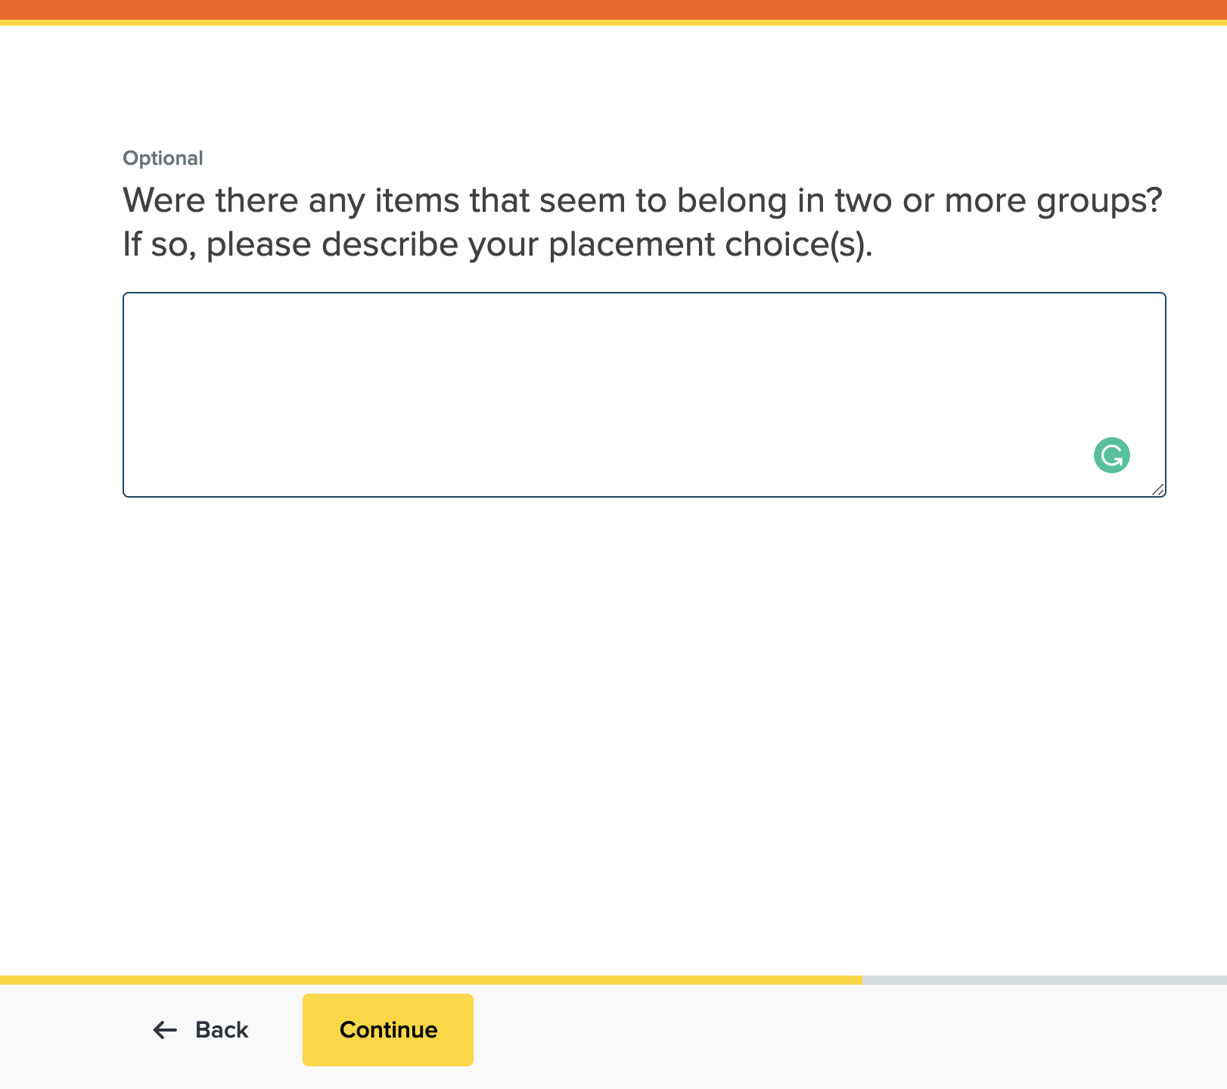Click the orange banner at page top

point(613,9)
